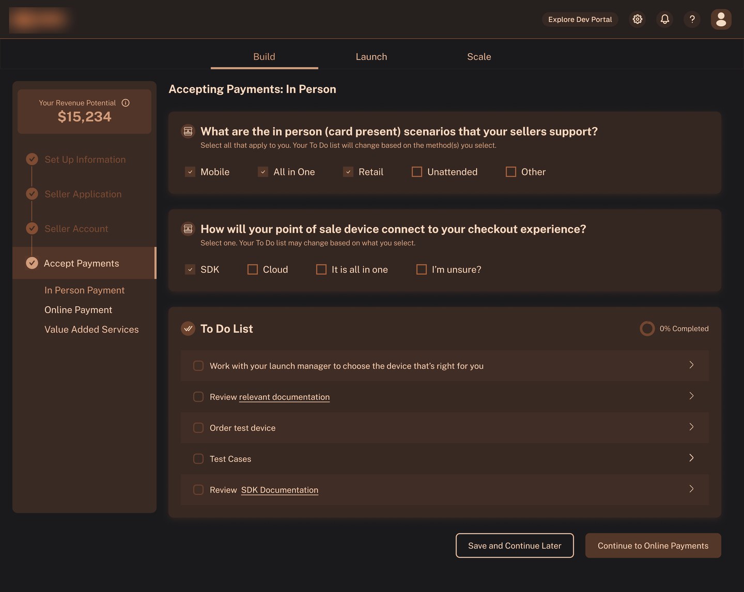
Task: Open the SDK Documentation link
Action: click(x=280, y=490)
